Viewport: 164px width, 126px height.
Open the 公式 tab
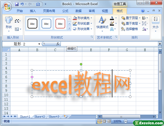65,11
